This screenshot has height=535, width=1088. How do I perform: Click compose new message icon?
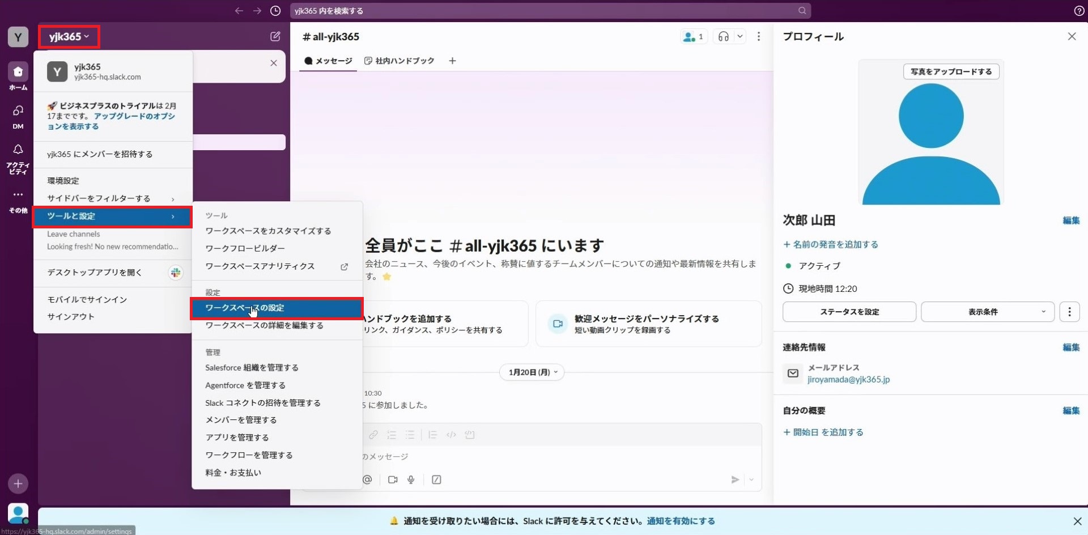[x=275, y=36]
